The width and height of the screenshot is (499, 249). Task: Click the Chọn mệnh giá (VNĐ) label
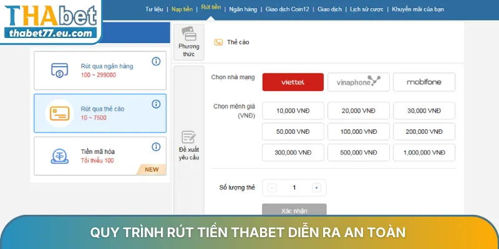click(x=235, y=111)
